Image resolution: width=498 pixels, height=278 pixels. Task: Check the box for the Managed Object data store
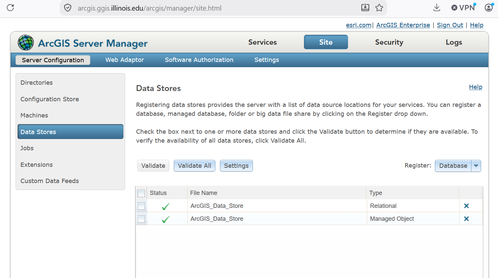141,219
